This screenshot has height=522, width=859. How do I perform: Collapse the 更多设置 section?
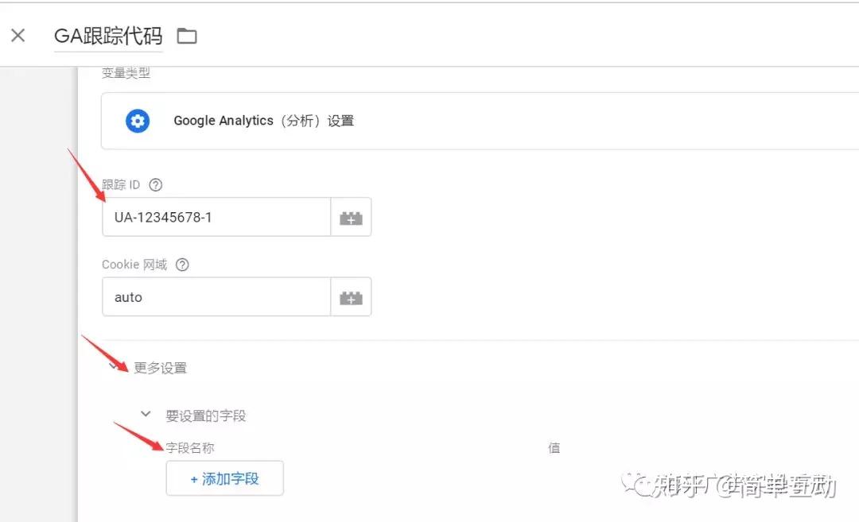coord(113,367)
